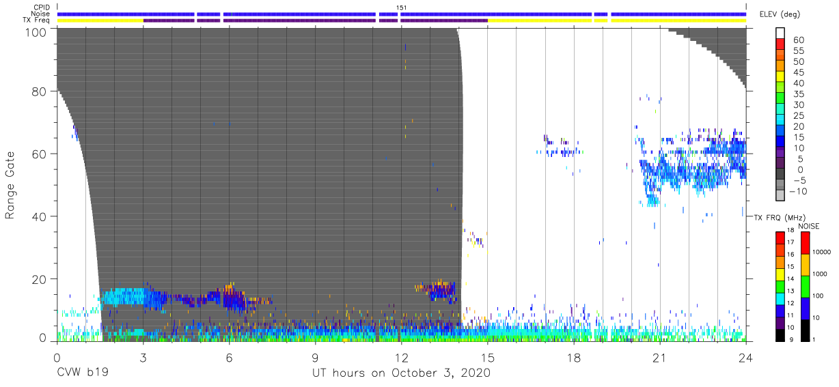Viewport: 839px width, 387px height.
Task: Click the NOISE colorbar title
Action: tap(809, 225)
